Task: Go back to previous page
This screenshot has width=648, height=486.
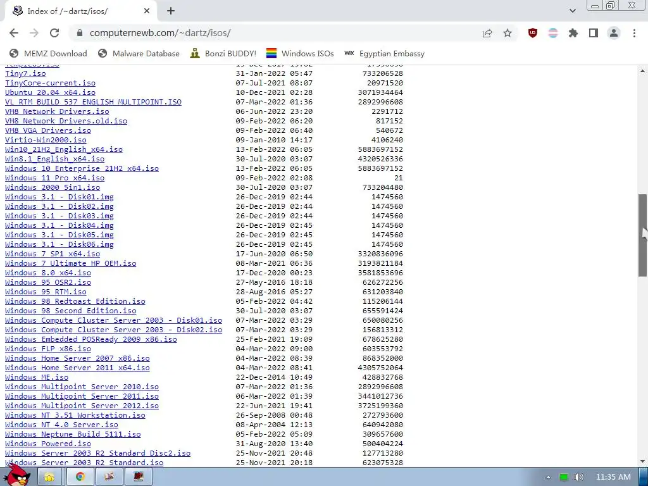Action: pos(14,33)
